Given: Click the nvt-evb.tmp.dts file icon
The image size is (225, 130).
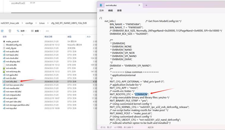Looking at the screenshot, I should (x=4, y=71).
